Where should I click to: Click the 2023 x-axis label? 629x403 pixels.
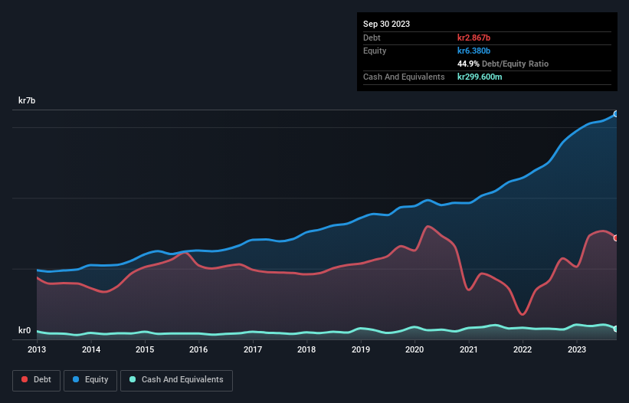pyautogui.click(x=577, y=349)
